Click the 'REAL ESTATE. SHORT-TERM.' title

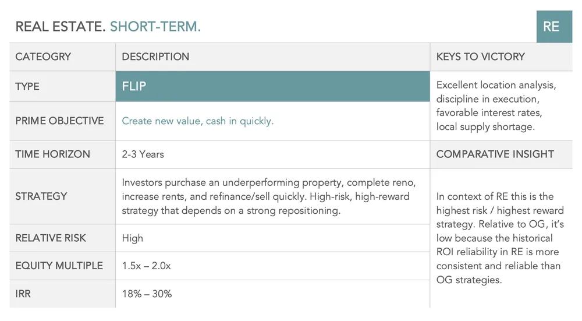pos(108,26)
